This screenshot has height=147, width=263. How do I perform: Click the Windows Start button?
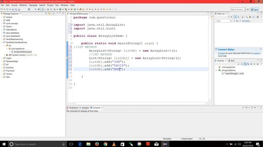(4, 144)
